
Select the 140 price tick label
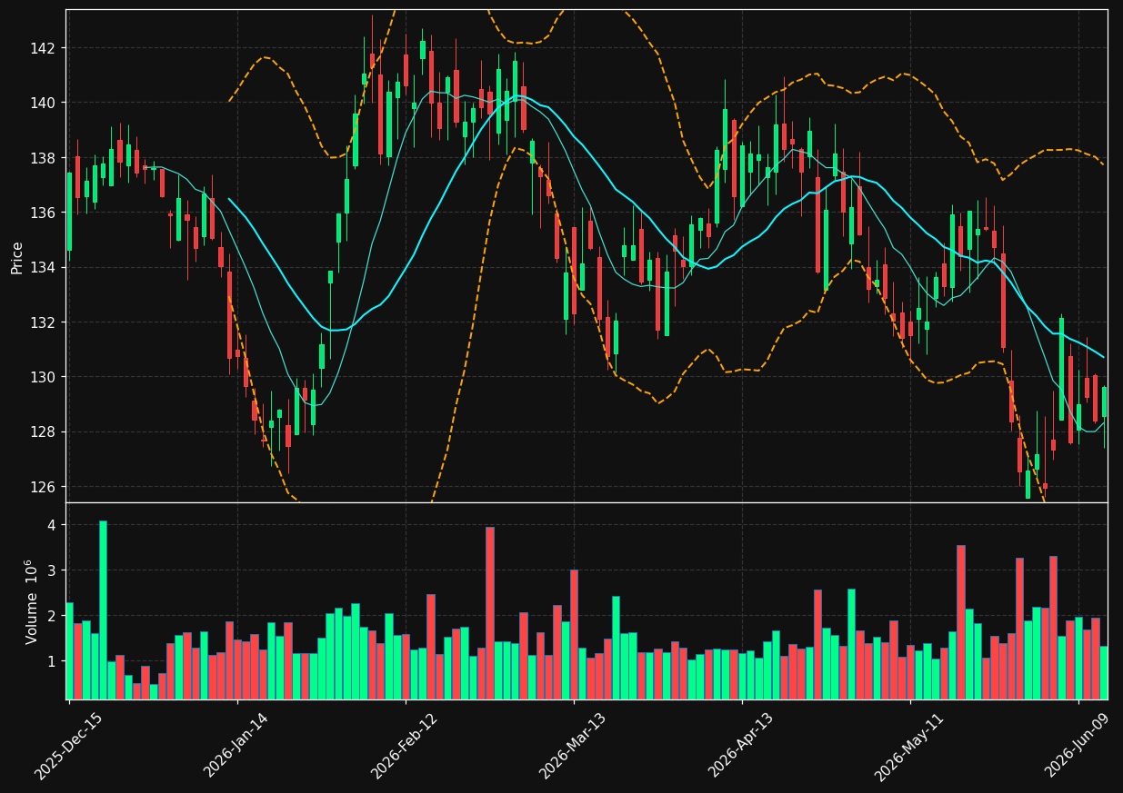click(x=42, y=103)
